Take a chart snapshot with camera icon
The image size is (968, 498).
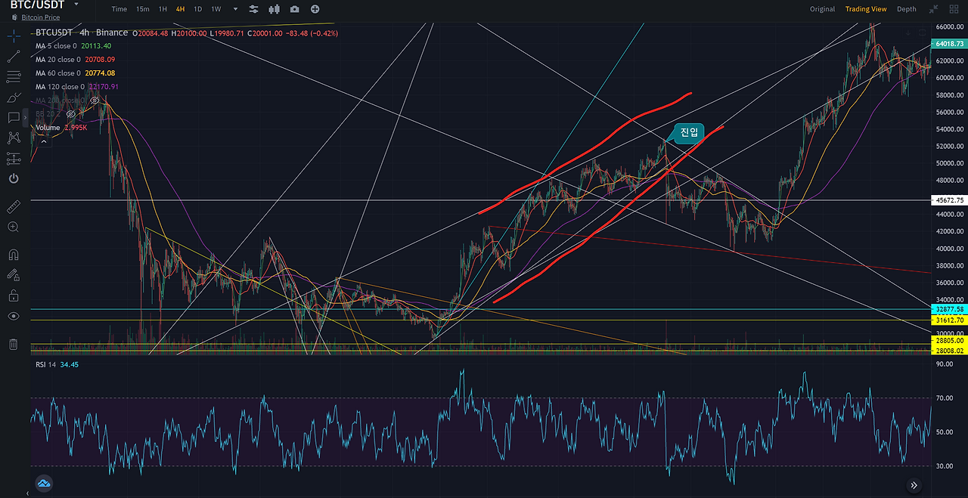tap(294, 9)
